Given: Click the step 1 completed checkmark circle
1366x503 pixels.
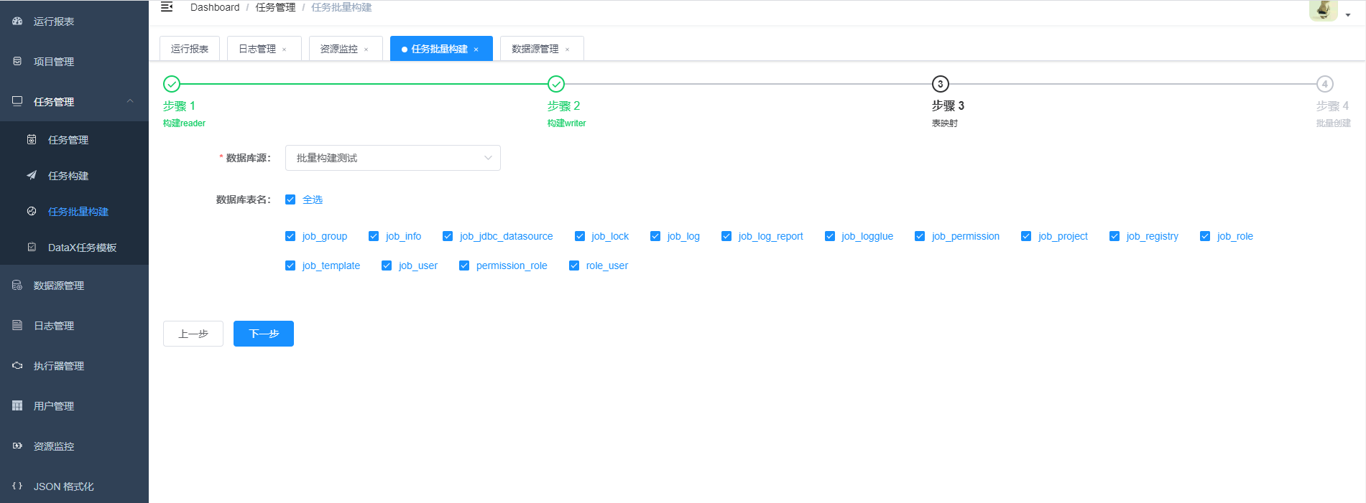Looking at the screenshot, I should coord(172,84).
